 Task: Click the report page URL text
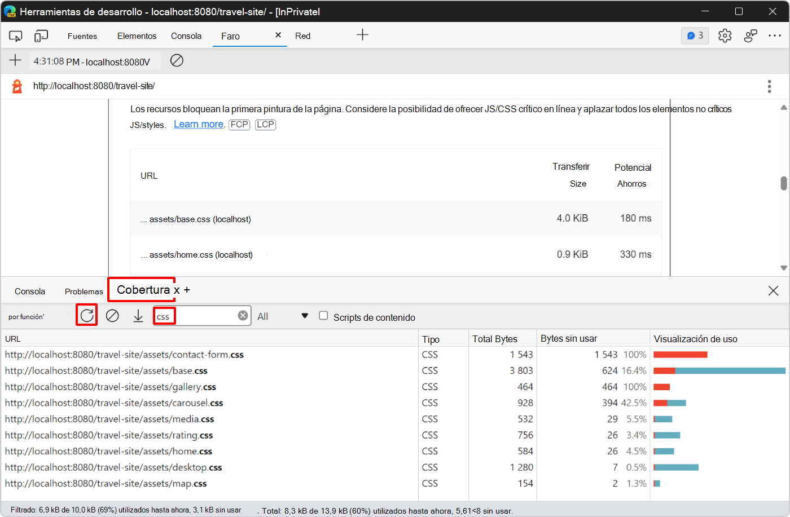[94, 86]
